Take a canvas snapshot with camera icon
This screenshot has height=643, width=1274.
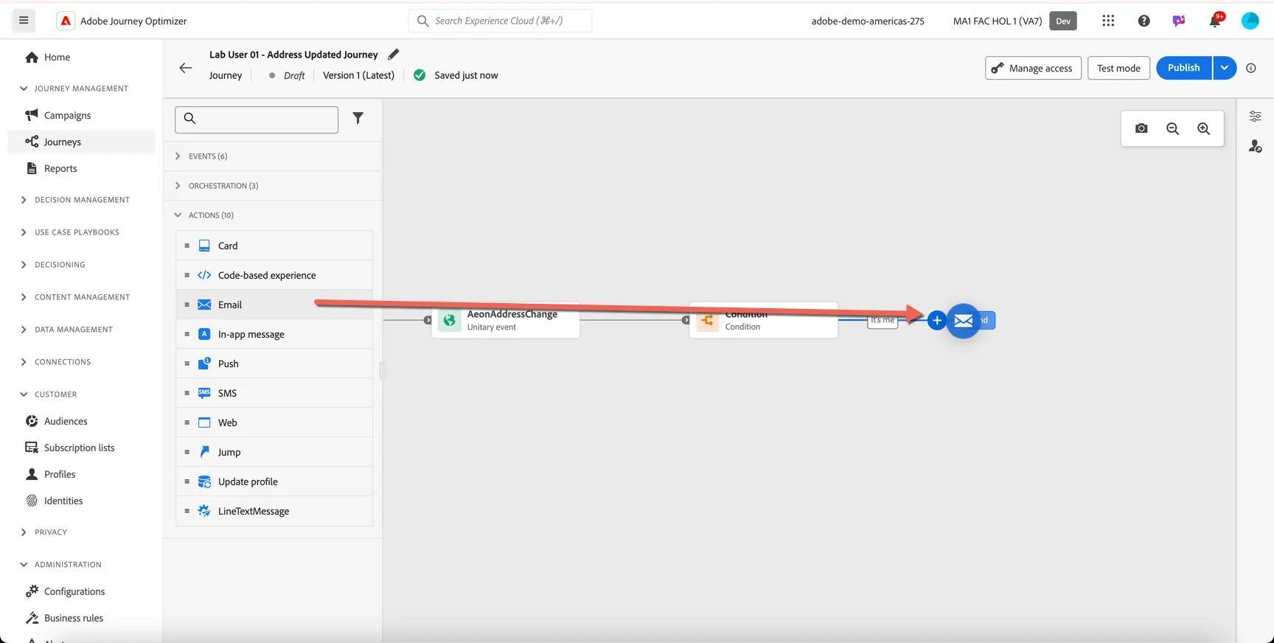point(1141,128)
